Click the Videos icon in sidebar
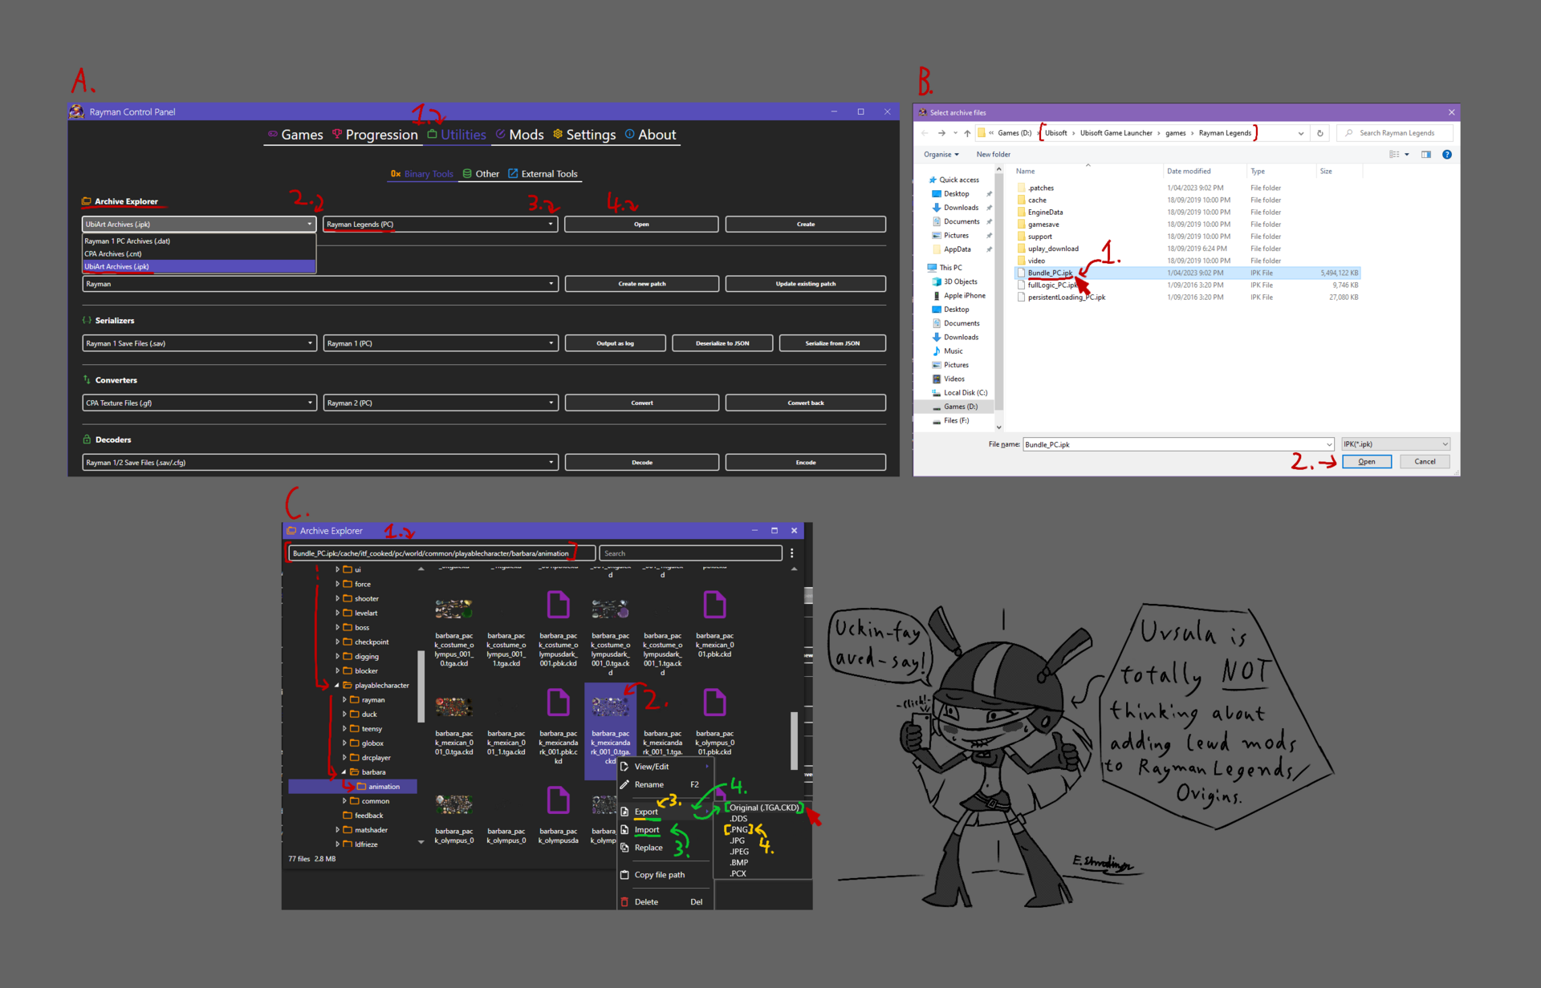This screenshot has height=988, width=1541. (x=936, y=379)
